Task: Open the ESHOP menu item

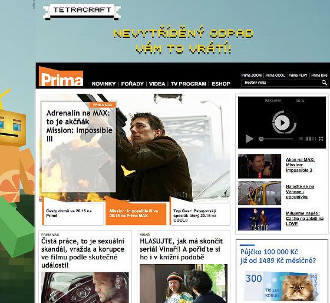Action: coord(221,84)
